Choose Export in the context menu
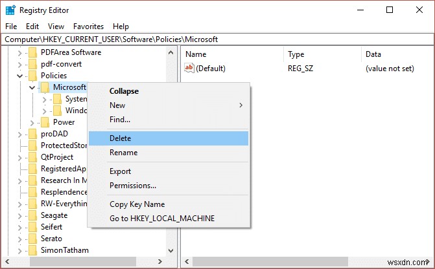Image resolution: width=435 pixels, height=269 pixels. pyautogui.click(x=169, y=171)
